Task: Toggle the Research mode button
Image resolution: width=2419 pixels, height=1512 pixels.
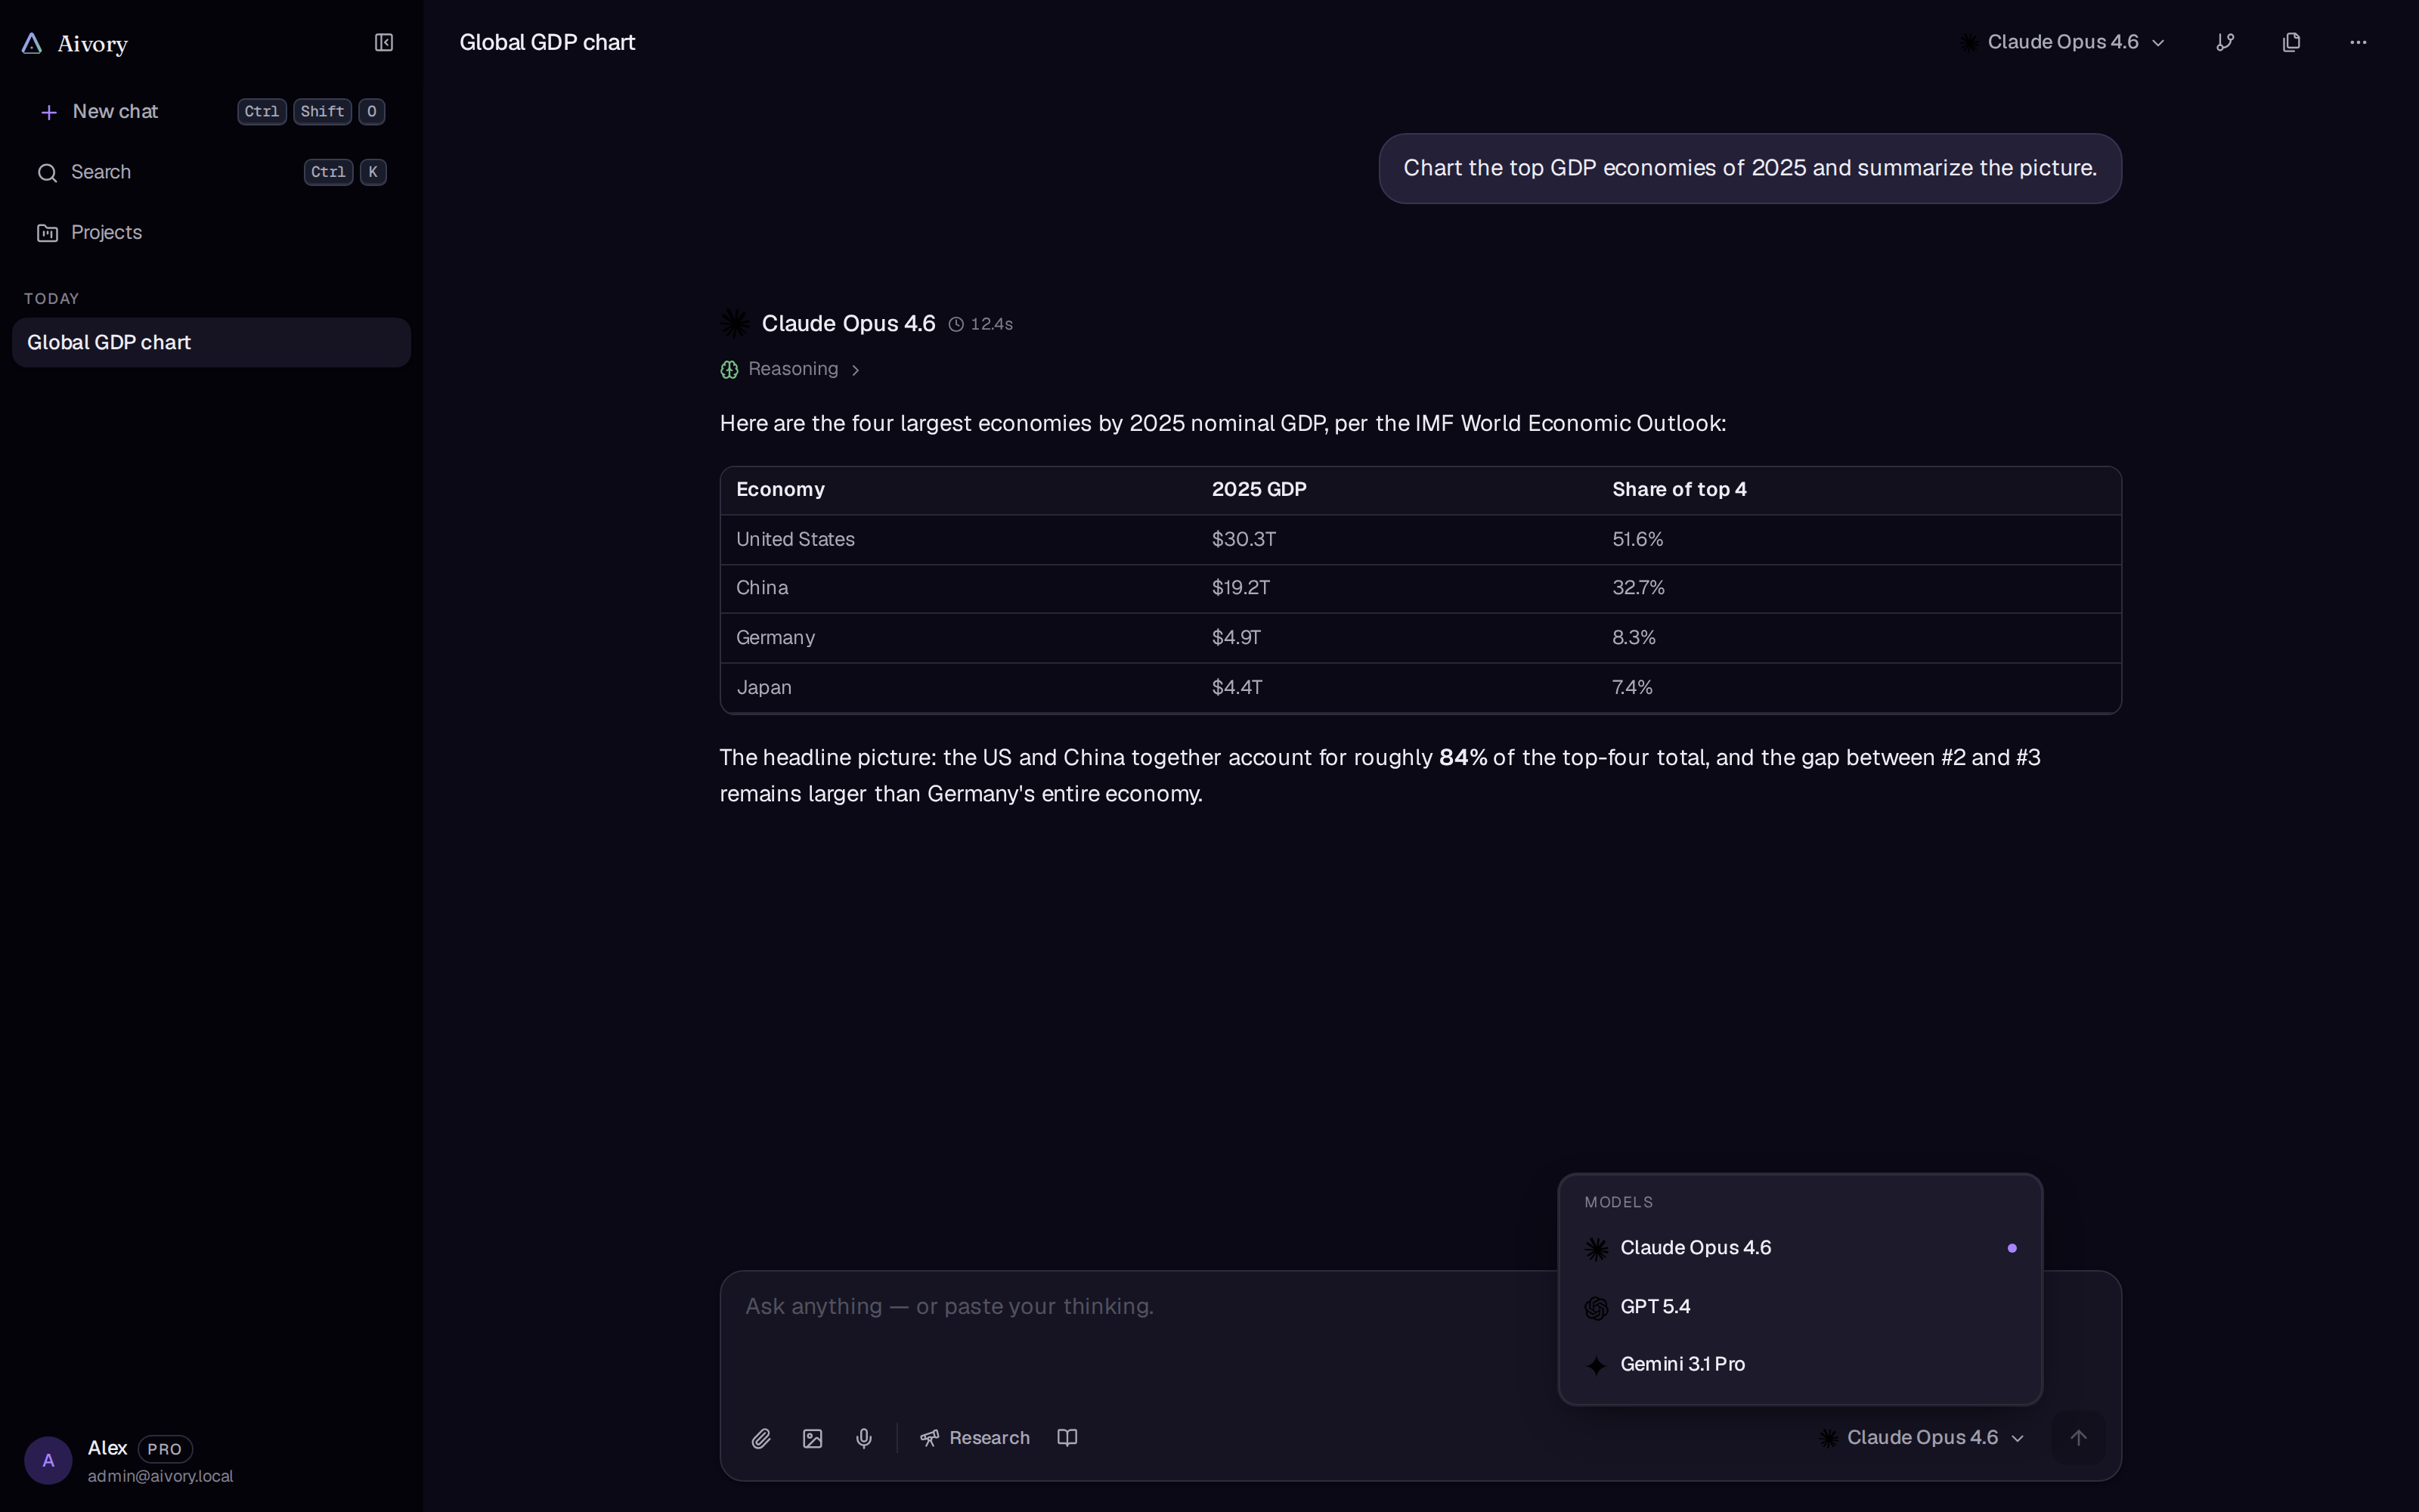Action: pyautogui.click(x=974, y=1438)
